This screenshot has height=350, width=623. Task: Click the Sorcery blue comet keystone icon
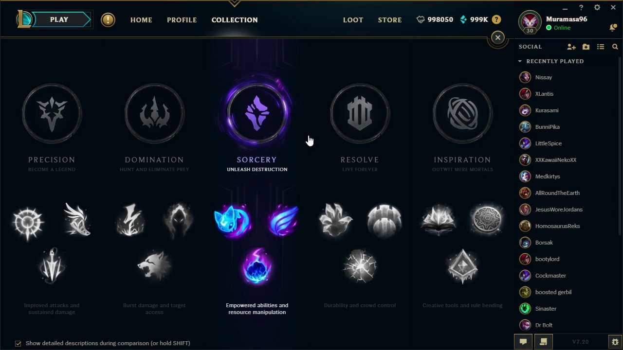(232, 220)
